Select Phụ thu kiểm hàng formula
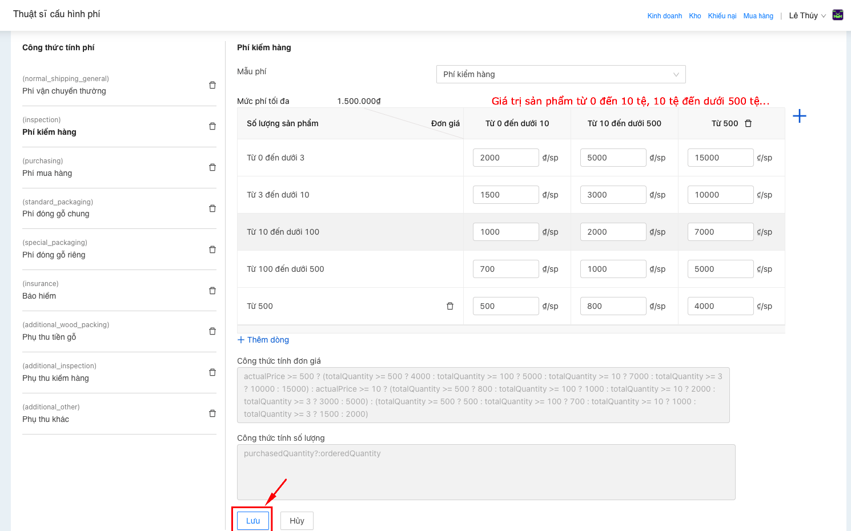The width and height of the screenshot is (851, 531). point(55,378)
